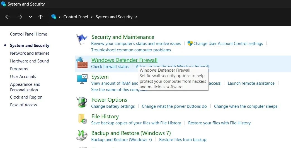Open Troubleshoot common computer problems
Viewport: 291px width, 148px height.
[131, 50]
